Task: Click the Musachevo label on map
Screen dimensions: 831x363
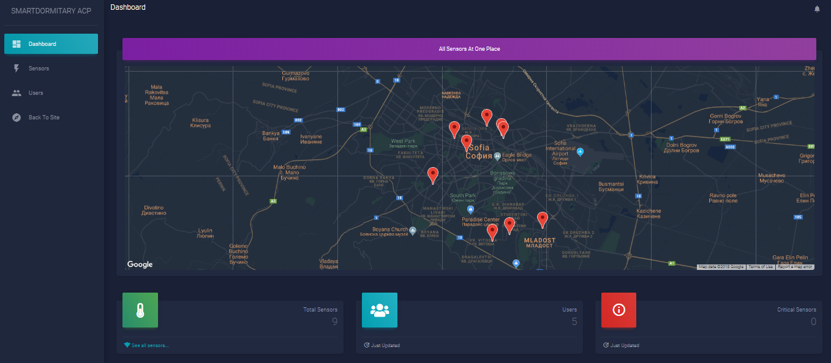Action: tap(772, 178)
